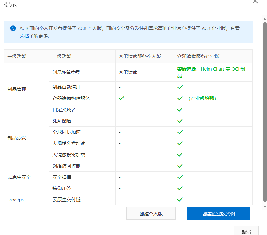
Task: Click the (企业级增强) green label
Action: coord(202,98)
